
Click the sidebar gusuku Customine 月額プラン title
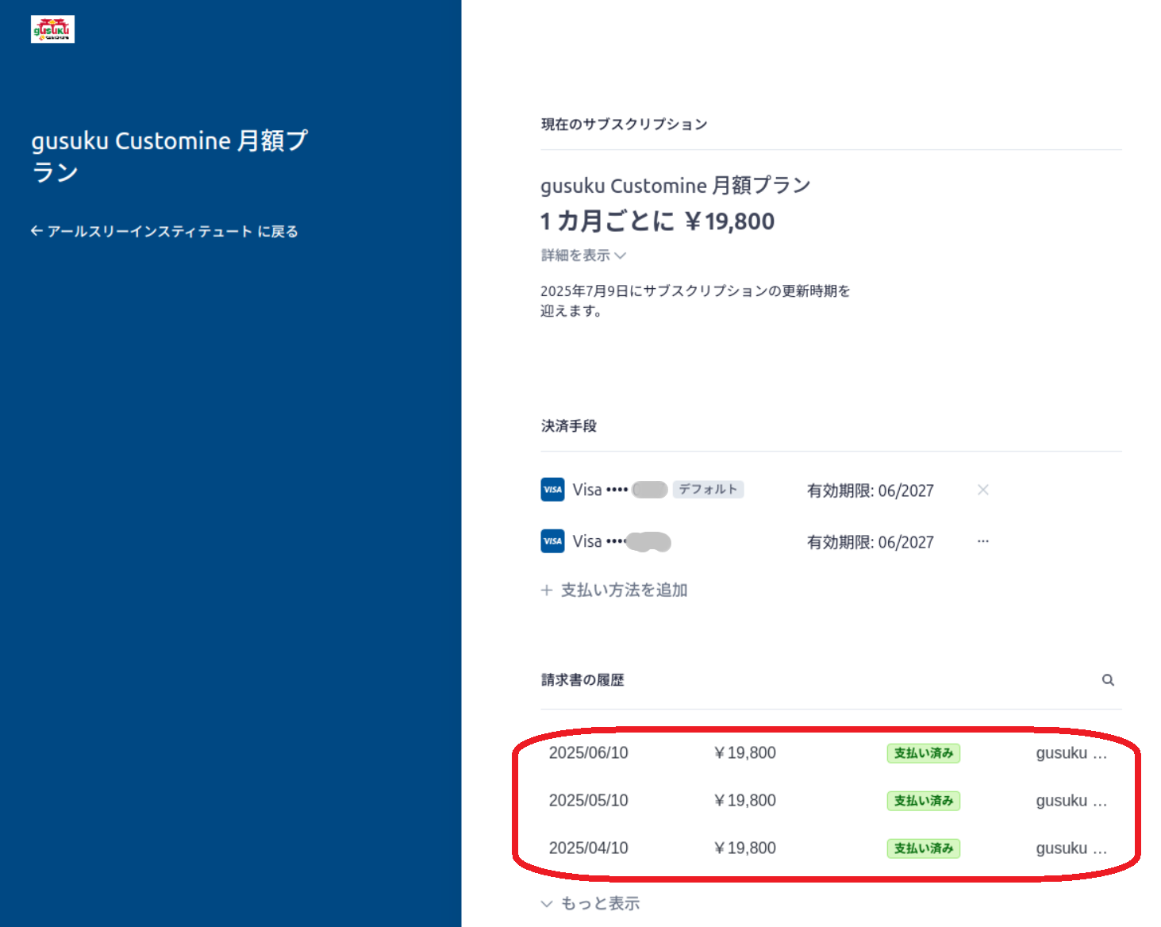coord(170,156)
